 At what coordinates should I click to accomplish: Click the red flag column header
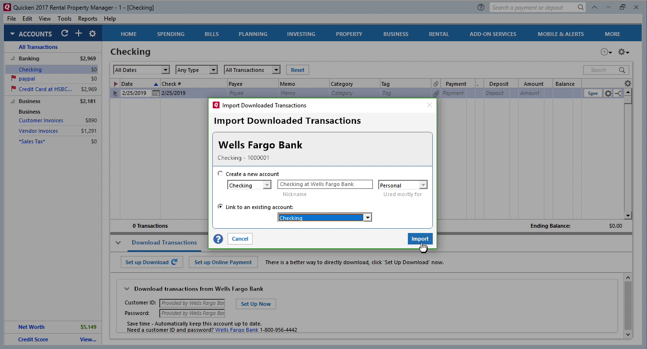tap(115, 84)
